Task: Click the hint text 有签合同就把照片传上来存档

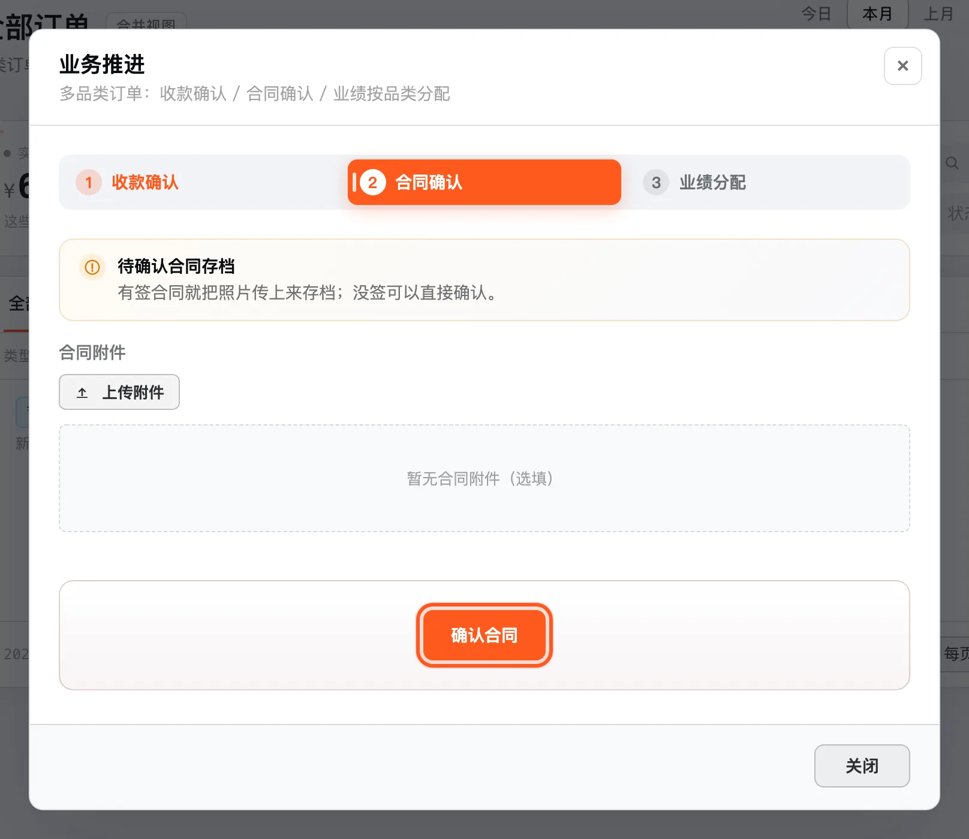Action: 227,292
